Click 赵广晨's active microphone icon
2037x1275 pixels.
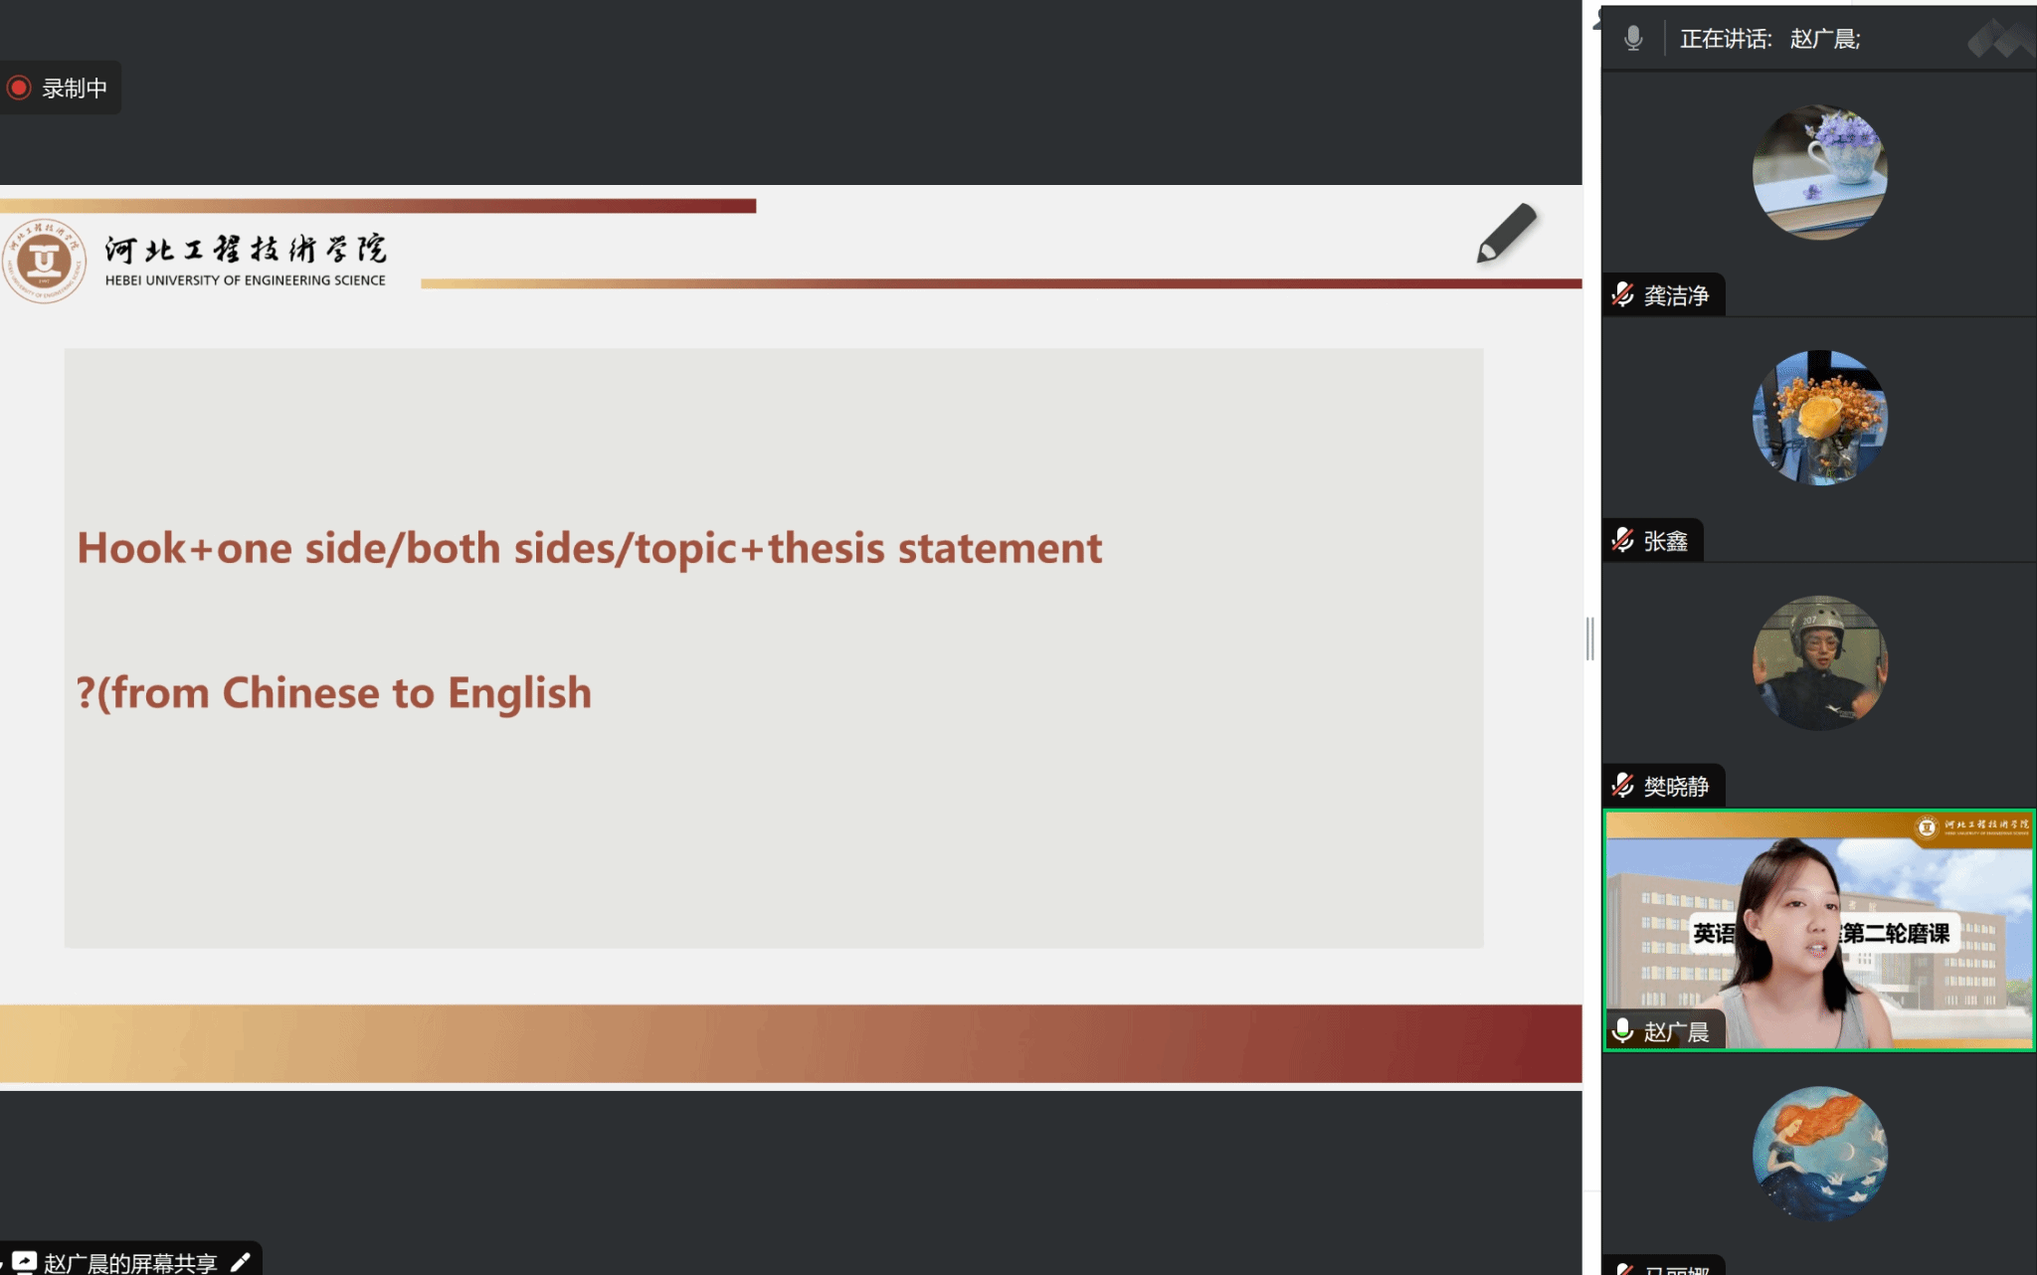(x=1623, y=1030)
